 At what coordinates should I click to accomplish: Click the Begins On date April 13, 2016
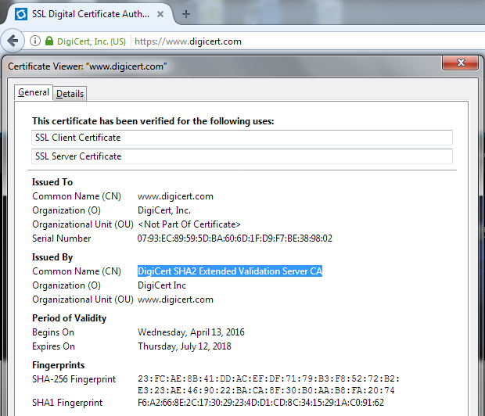click(191, 332)
